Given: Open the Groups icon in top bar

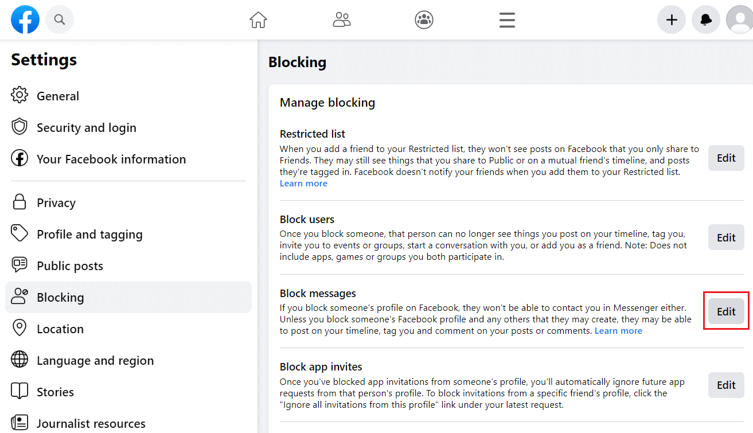Looking at the screenshot, I should point(424,20).
